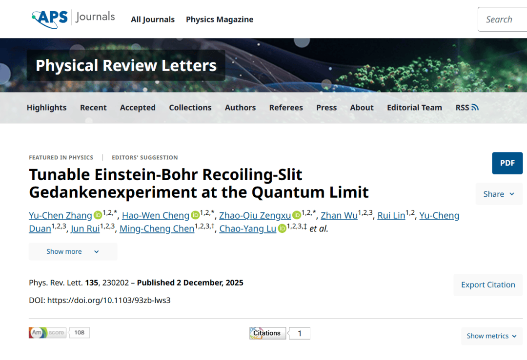Expand the Show more authors section
527x360 pixels.
pos(73,252)
